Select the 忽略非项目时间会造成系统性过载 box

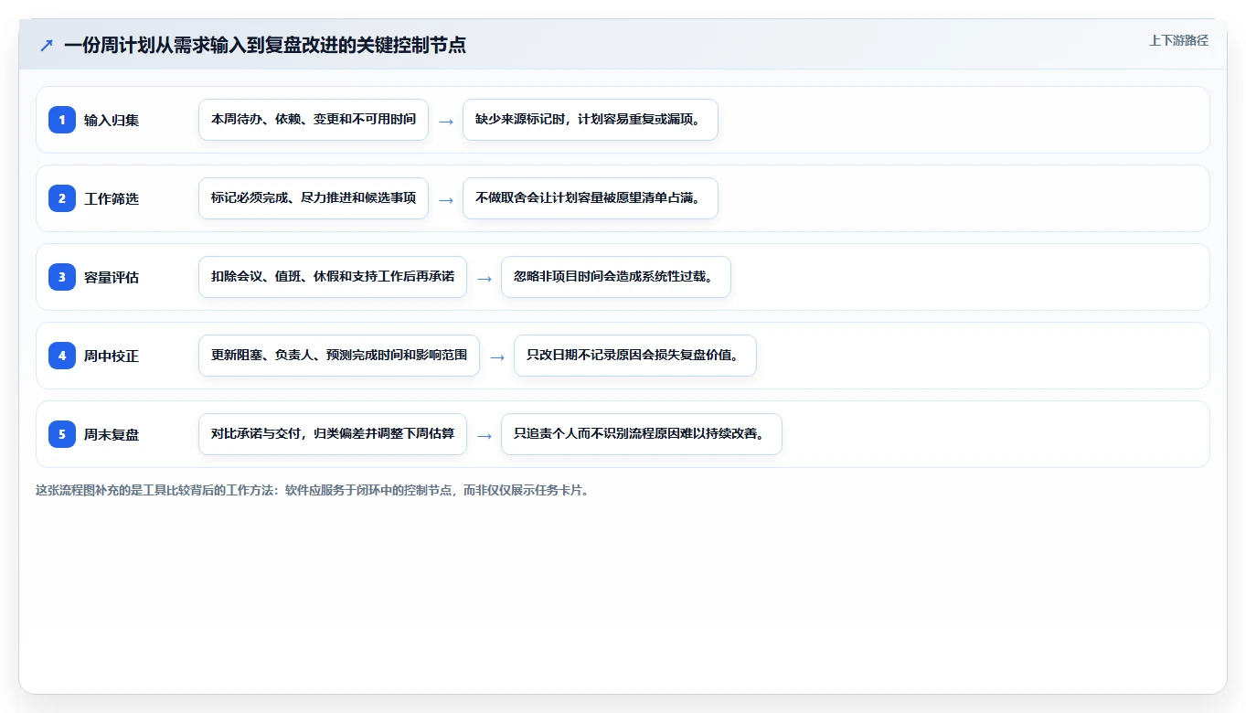coord(616,277)
